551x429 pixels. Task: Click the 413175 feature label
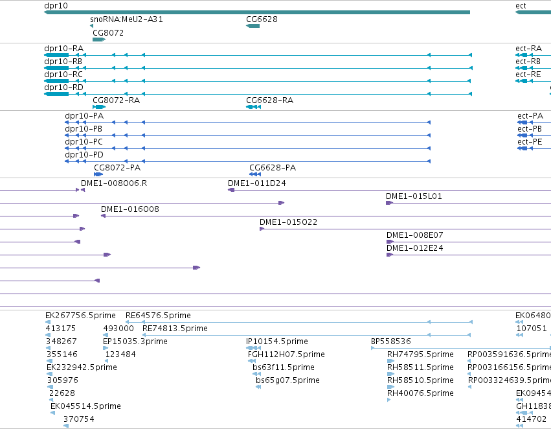point(60,329)
